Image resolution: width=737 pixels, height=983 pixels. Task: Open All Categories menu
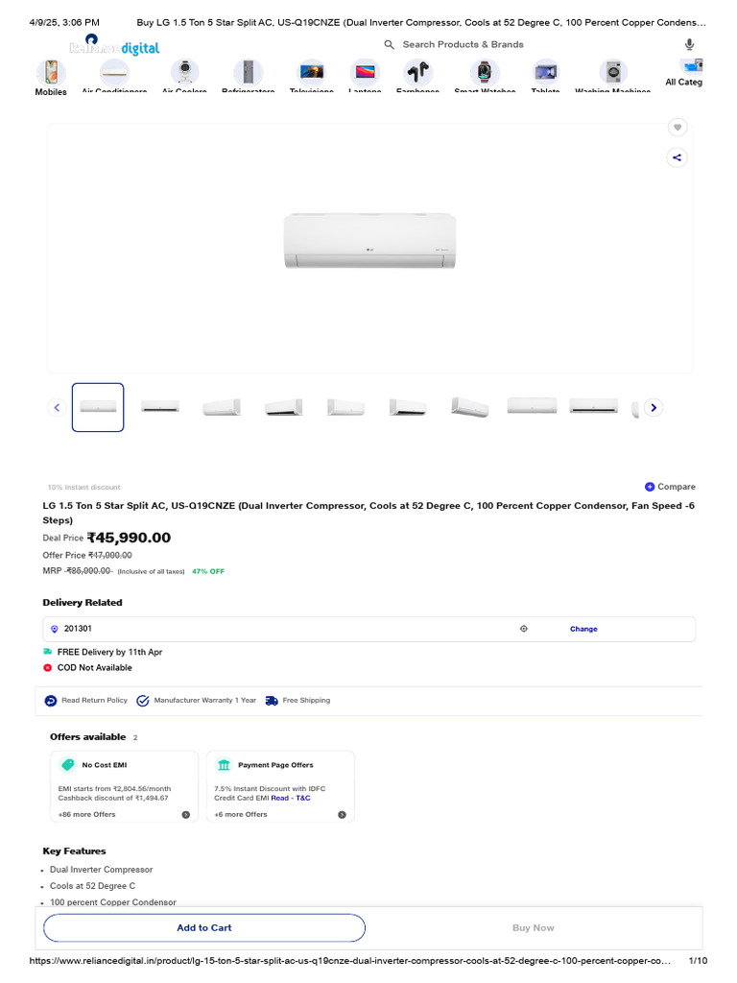[684, 74]
